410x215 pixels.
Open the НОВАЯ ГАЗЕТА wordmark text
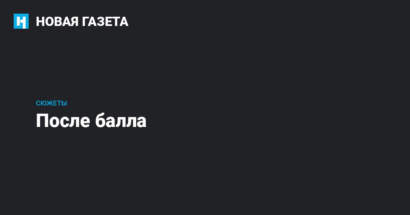82,21
